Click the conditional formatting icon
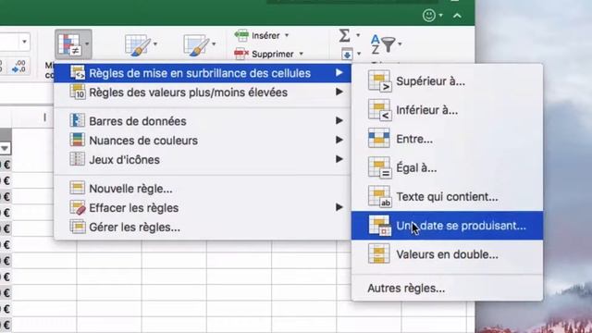 point(70,44)
